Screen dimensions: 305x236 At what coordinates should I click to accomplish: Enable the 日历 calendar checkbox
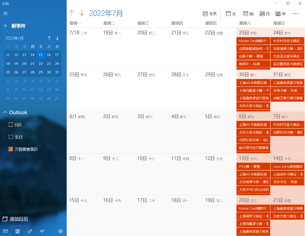point(11,125)
